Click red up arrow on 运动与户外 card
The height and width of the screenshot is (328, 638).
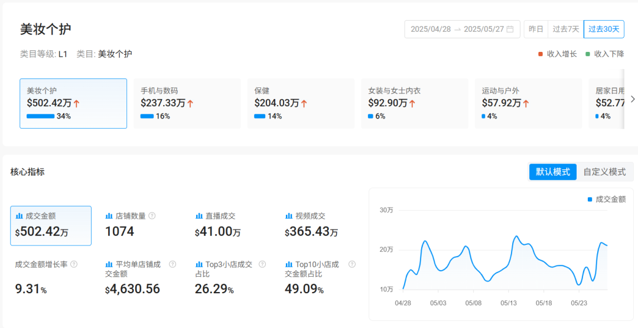(526, 104)
